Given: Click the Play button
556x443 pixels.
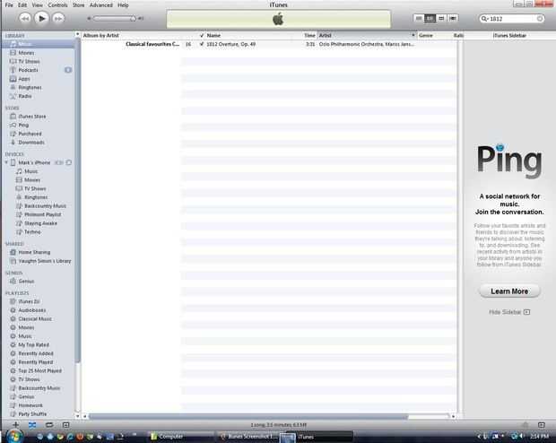Looking at the screenshot, I should pos(41,18).
